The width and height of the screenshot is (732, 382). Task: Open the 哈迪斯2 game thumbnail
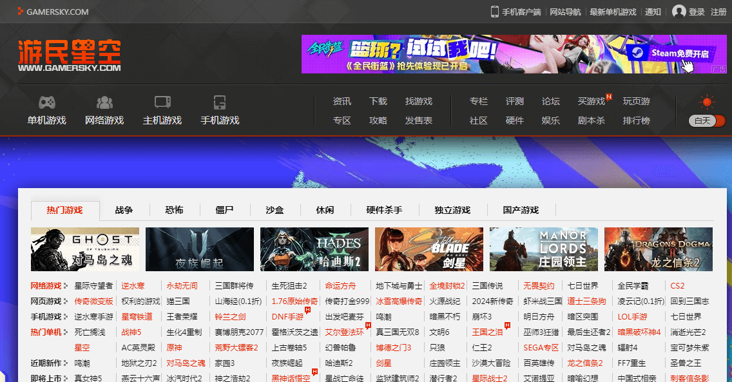[x=314, y=249]
